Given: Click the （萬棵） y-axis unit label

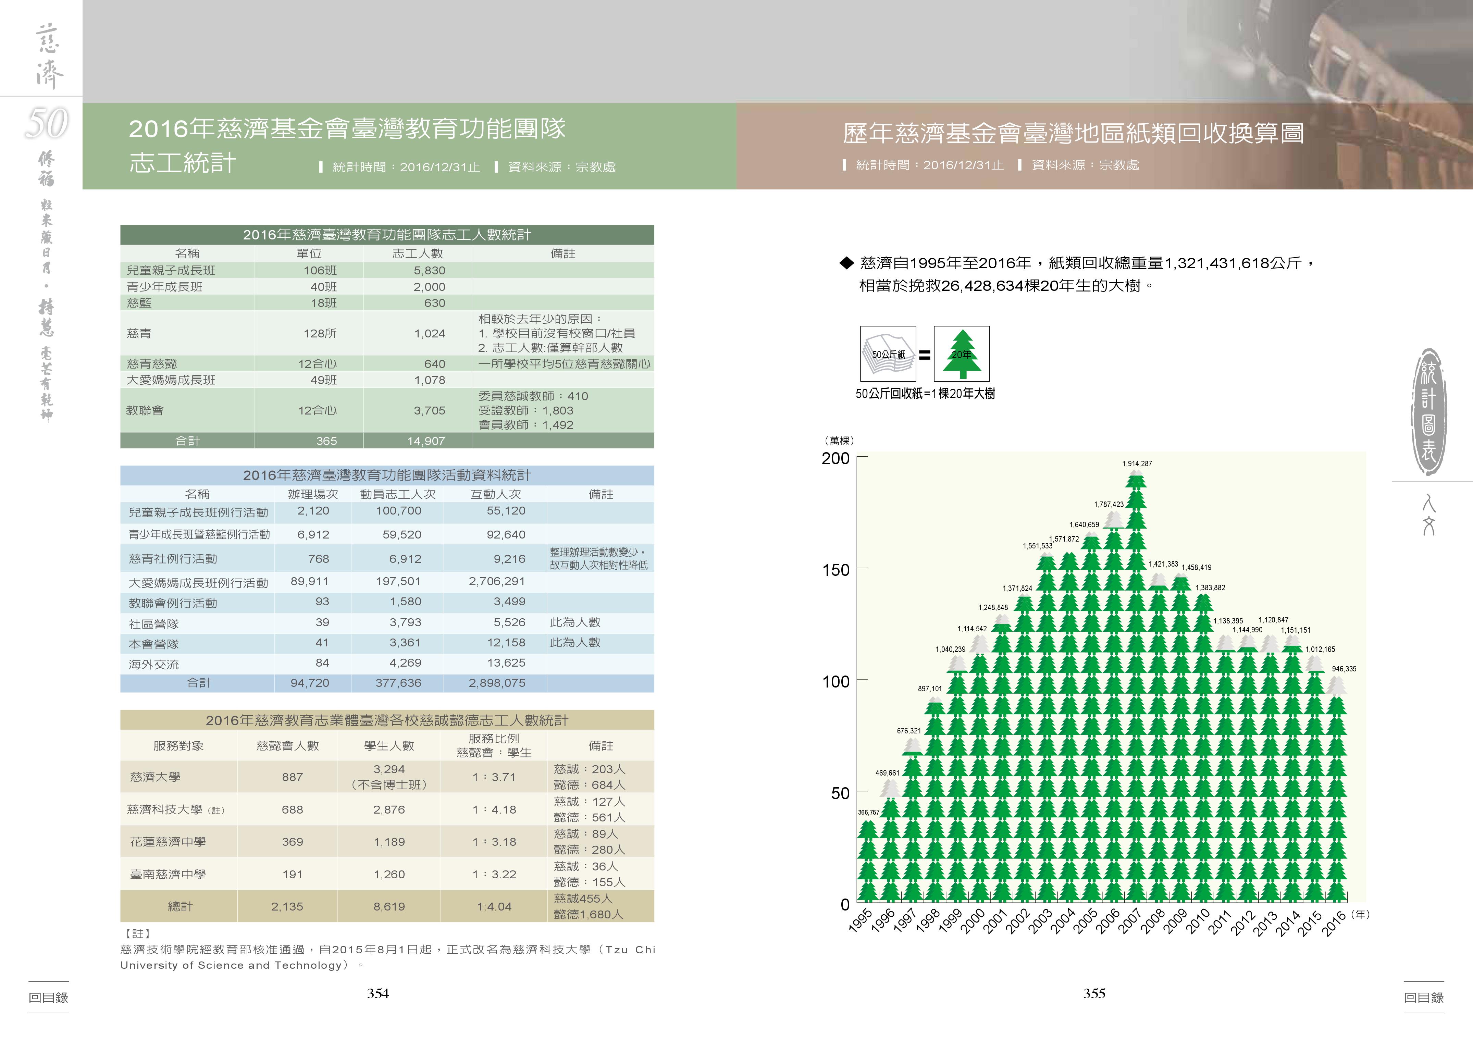Looking at the screenshot, I should (x=839, y=441).
